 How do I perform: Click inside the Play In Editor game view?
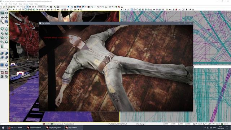(x=116, y=68)
